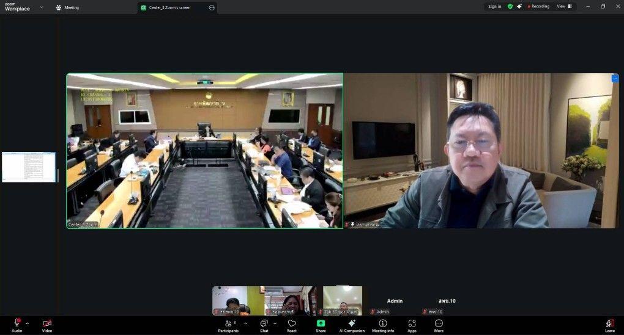Image resolution: width=624 pixels, height=335 pixels.
Task: Click the green Share screen button
Action: pyautogui.click(x=321, y=324)
